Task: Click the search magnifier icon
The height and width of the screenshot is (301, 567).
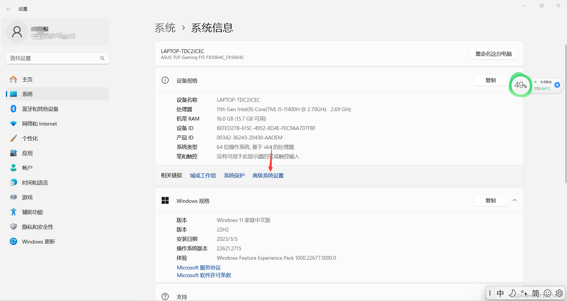Action: coord(102,58)
